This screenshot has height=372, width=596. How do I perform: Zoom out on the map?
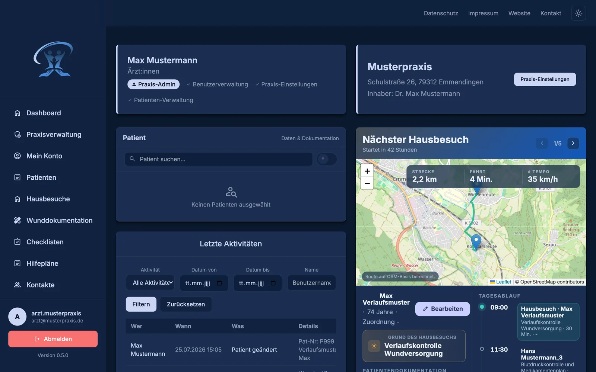367,183
